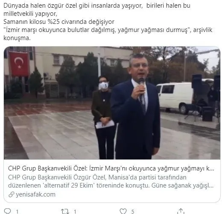This screenshot has width=222, height=214.
Task: Click the retweet count beside the retweet arrows
Action: [75, 211]
